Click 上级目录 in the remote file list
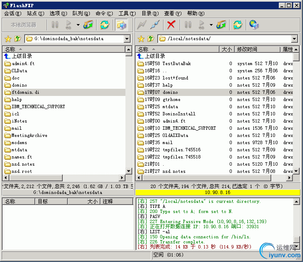 [155, 56]
